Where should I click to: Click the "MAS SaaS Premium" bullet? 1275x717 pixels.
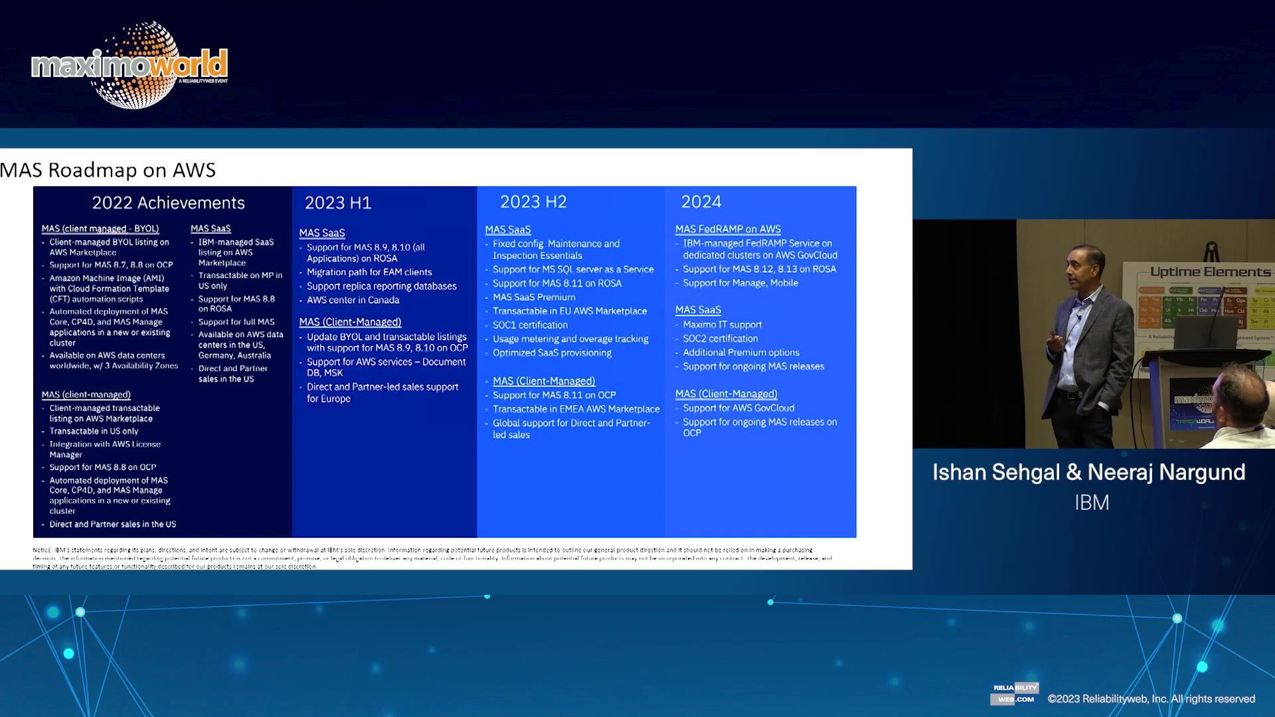[x=534, y=297]
